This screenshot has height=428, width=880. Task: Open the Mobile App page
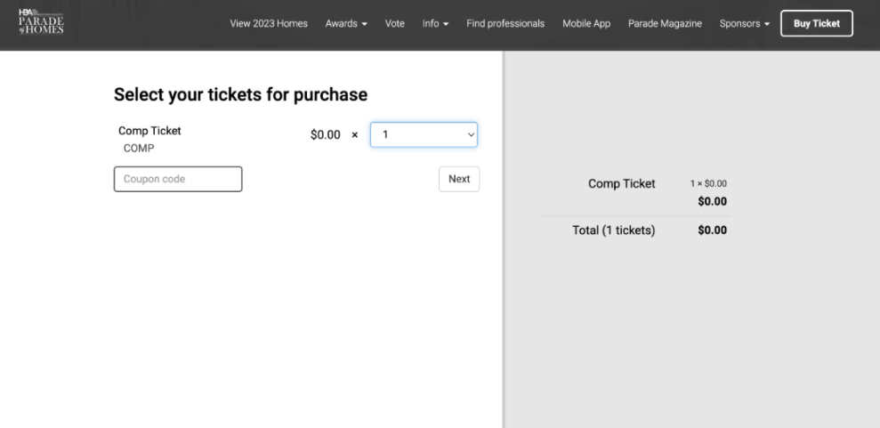[586, 24]
